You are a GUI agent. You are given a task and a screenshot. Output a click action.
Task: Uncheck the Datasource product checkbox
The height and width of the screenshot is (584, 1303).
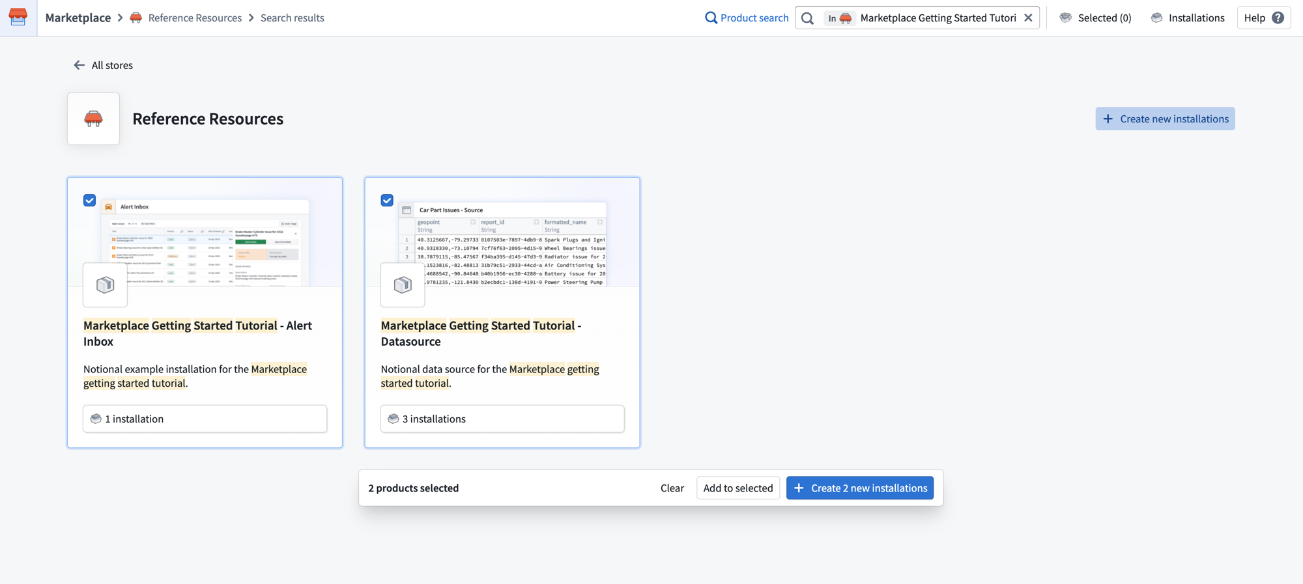pyautogui.click(x=387, y=201)
